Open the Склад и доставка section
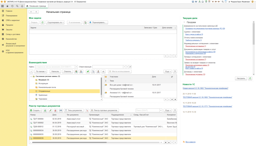The image size is (256, 146). pos(13,34)
